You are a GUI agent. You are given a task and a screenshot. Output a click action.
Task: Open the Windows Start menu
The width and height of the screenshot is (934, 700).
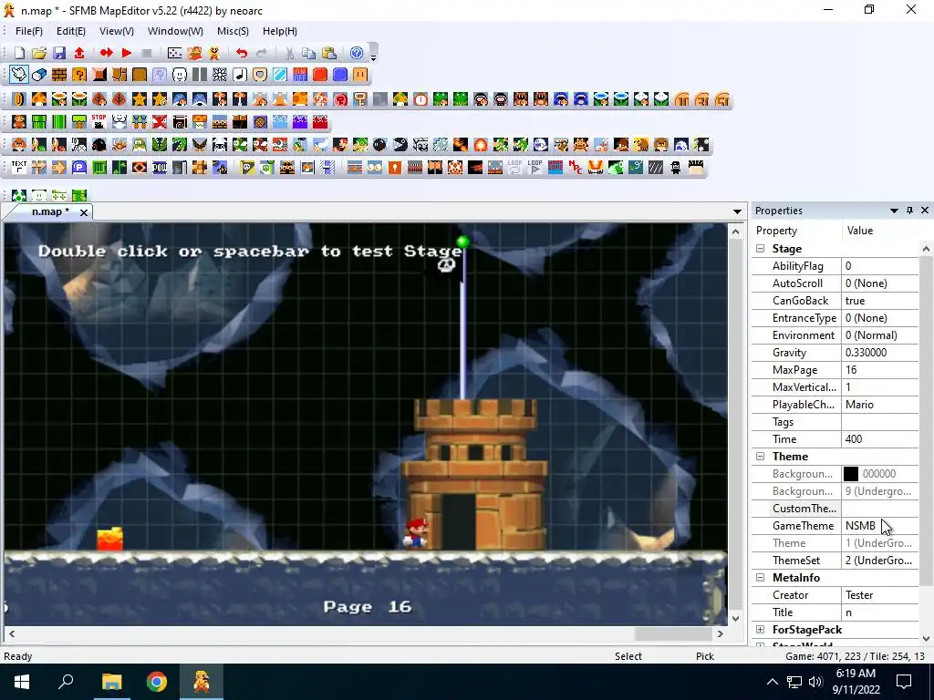[22, 682]
